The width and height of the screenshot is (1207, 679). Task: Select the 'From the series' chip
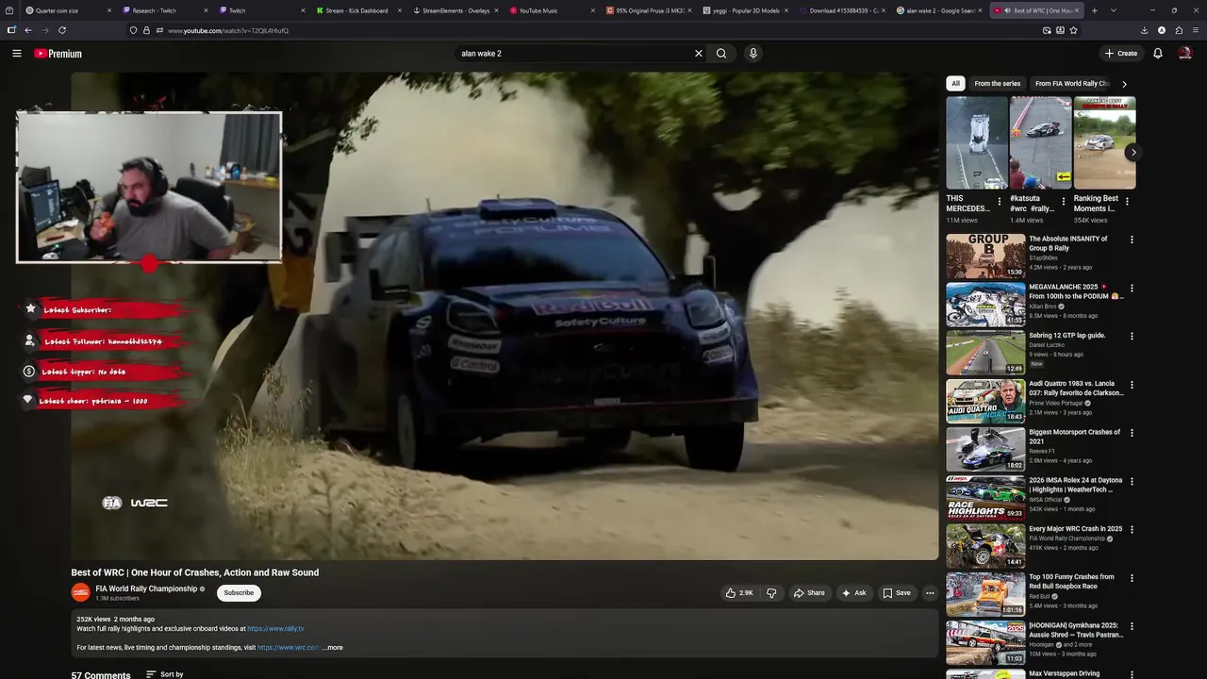click(997, 84)
